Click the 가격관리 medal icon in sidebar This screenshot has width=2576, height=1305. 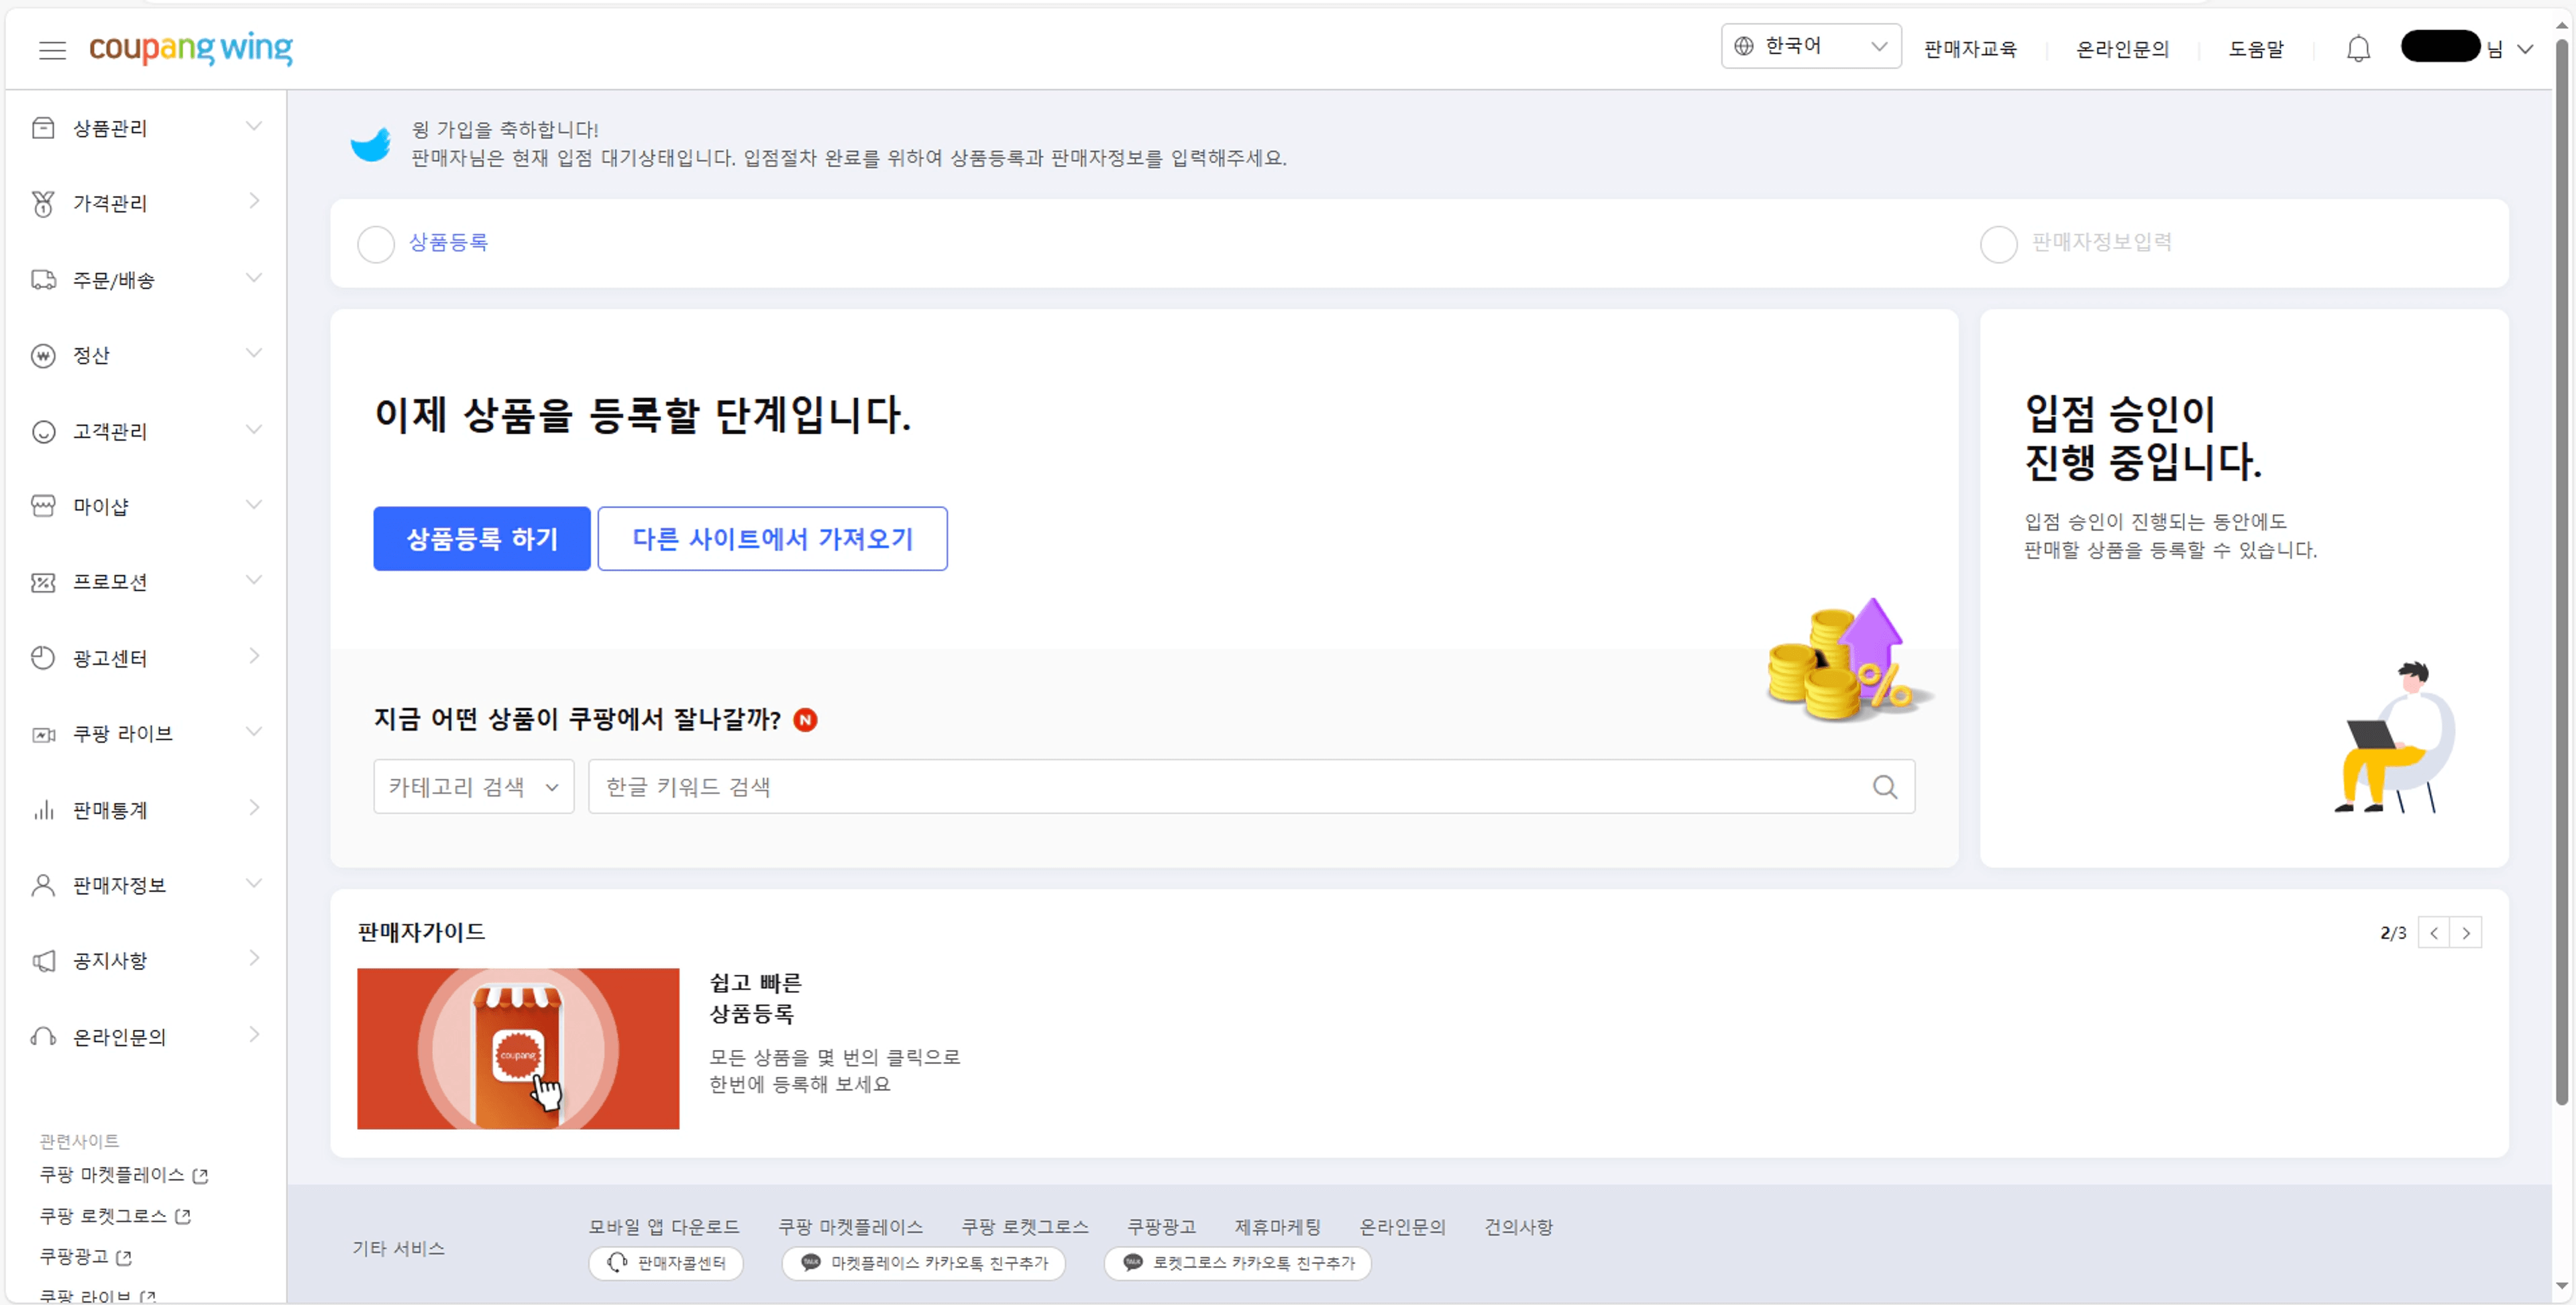(43, 203)
